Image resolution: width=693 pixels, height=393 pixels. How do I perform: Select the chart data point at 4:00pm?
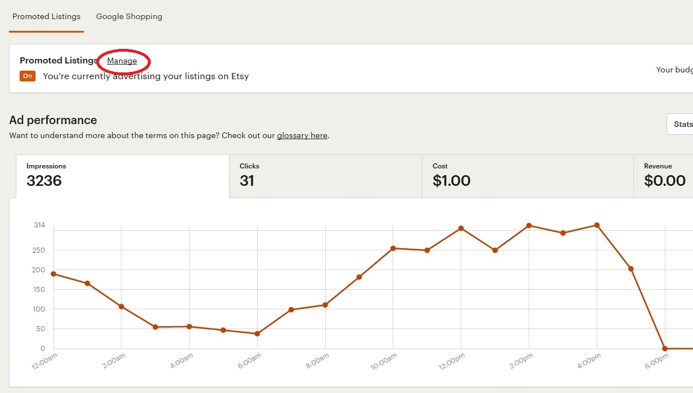coord(597,225)
